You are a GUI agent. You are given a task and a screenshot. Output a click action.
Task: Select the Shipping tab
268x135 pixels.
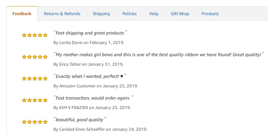pyautogui.click(x=101, y=13)
